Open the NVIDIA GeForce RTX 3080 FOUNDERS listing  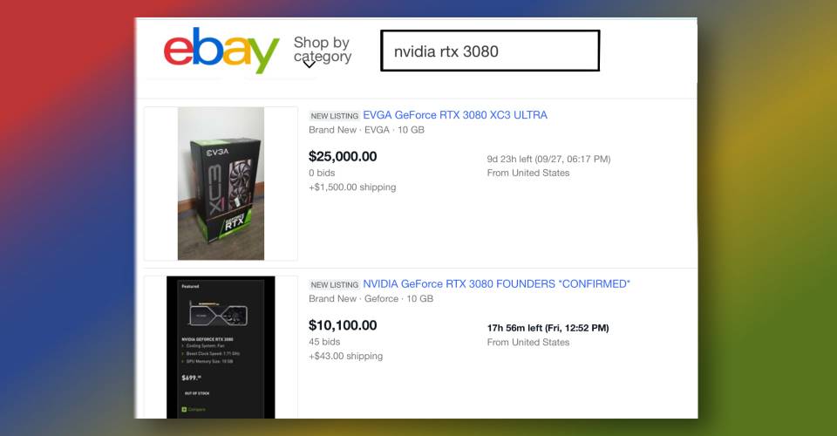click(496, 284)
